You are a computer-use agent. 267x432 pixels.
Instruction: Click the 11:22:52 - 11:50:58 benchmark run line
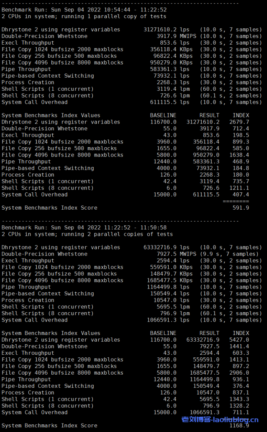[84, 227]
